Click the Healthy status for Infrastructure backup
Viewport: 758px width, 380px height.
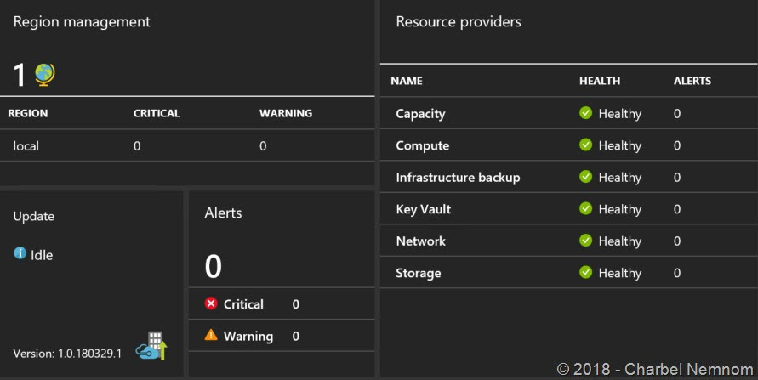[x=619, y=178]
